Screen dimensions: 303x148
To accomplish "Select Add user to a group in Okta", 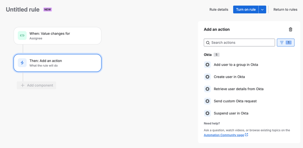I will (236, 64).
